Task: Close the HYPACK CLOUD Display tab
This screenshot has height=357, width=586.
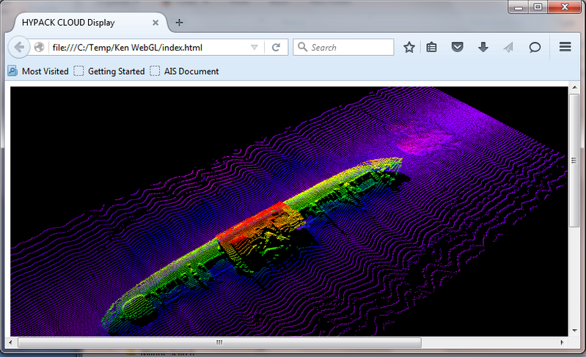Action: point(155,22)
